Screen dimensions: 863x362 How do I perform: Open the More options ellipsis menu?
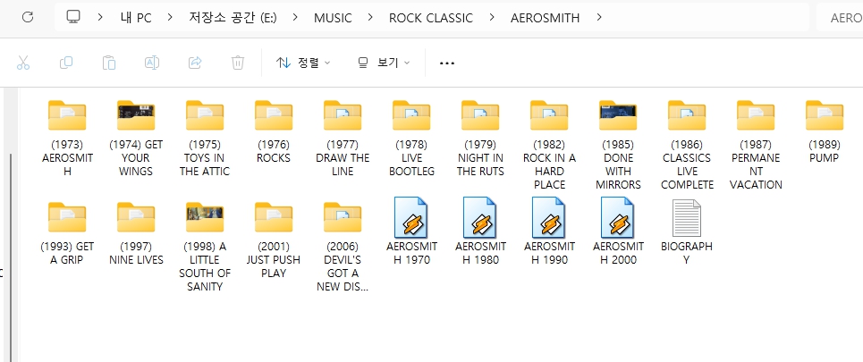[x=447, y=63]
